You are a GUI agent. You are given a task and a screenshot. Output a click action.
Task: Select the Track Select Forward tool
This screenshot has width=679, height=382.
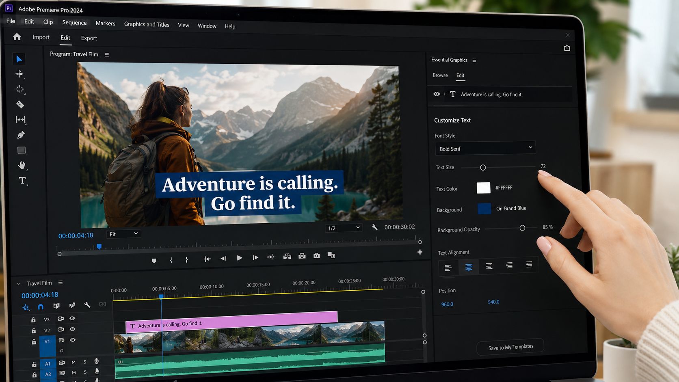pos(19,74)
